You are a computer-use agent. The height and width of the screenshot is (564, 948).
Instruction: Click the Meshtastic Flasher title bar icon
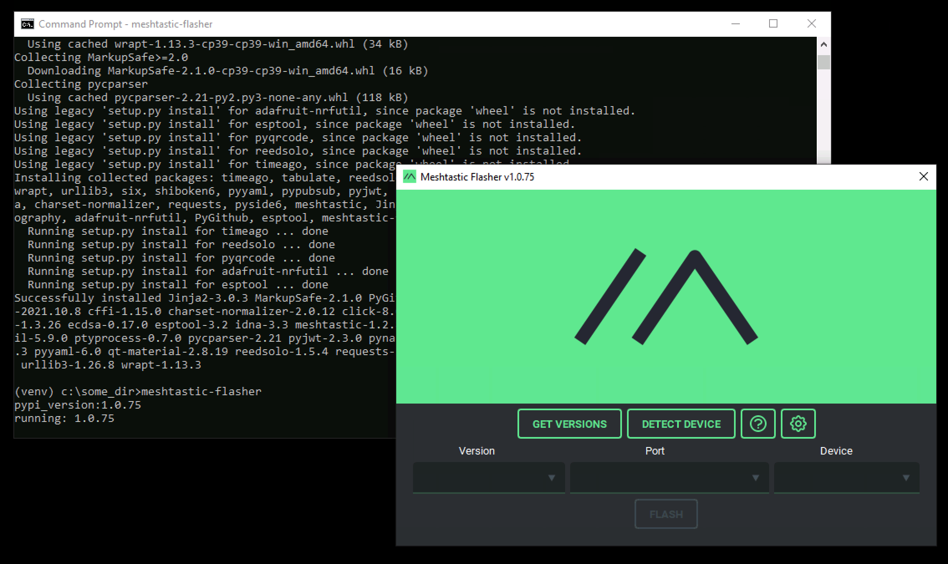coord(409,177)
